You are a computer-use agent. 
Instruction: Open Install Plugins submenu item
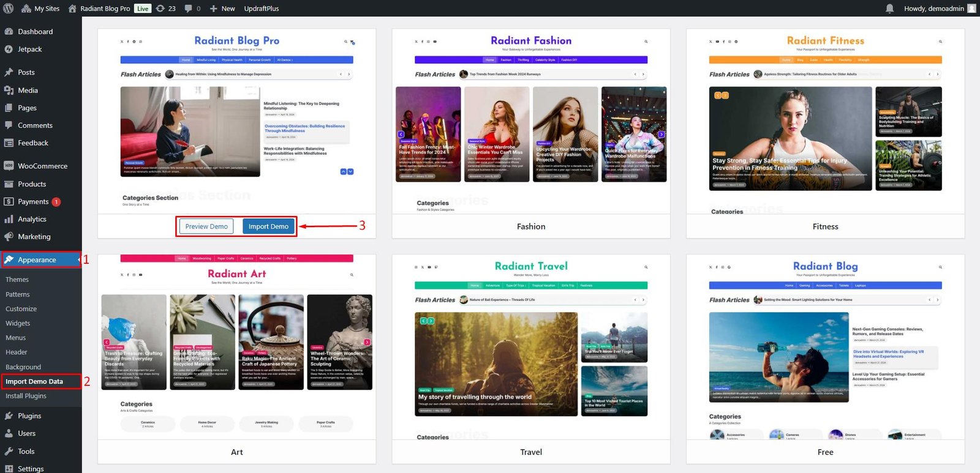pos(26,396)
